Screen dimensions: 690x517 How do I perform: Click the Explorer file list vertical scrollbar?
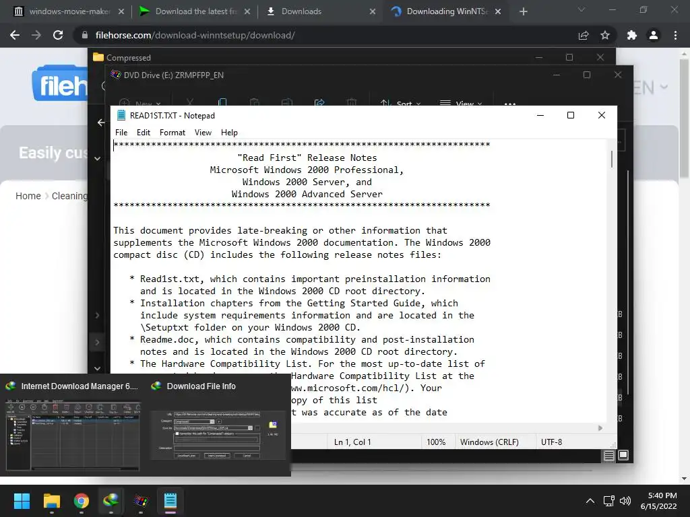pos(628,281)
